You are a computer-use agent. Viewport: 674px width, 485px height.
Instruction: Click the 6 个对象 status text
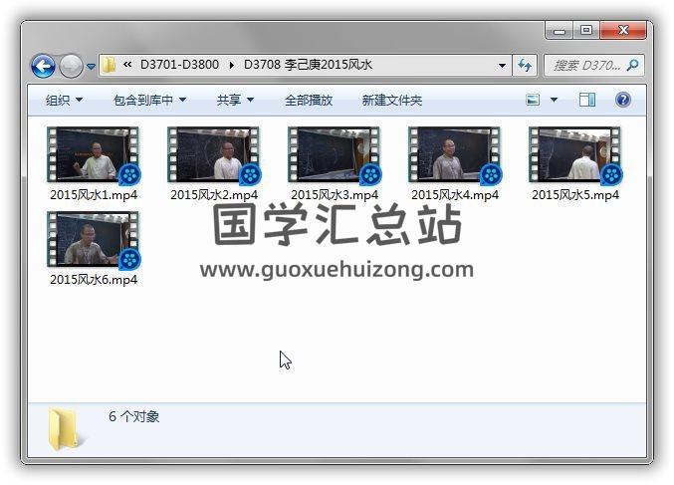[x=133, y=416]
